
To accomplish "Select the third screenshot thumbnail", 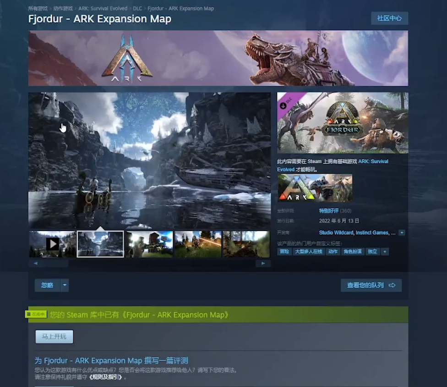I will [x=149, y=244].
